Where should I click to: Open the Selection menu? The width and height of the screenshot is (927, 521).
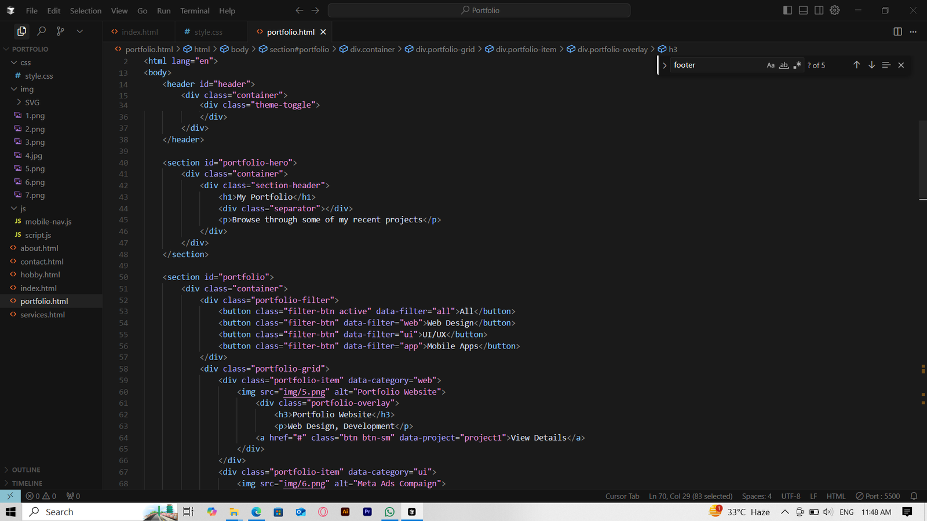click(x=86, y=10)
